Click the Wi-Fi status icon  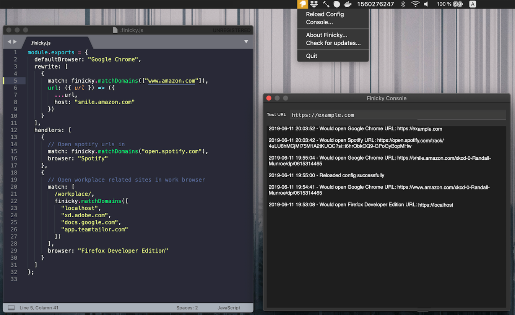pos(415,4)
